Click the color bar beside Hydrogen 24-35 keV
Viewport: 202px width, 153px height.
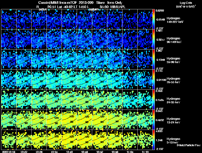(154, 100)
